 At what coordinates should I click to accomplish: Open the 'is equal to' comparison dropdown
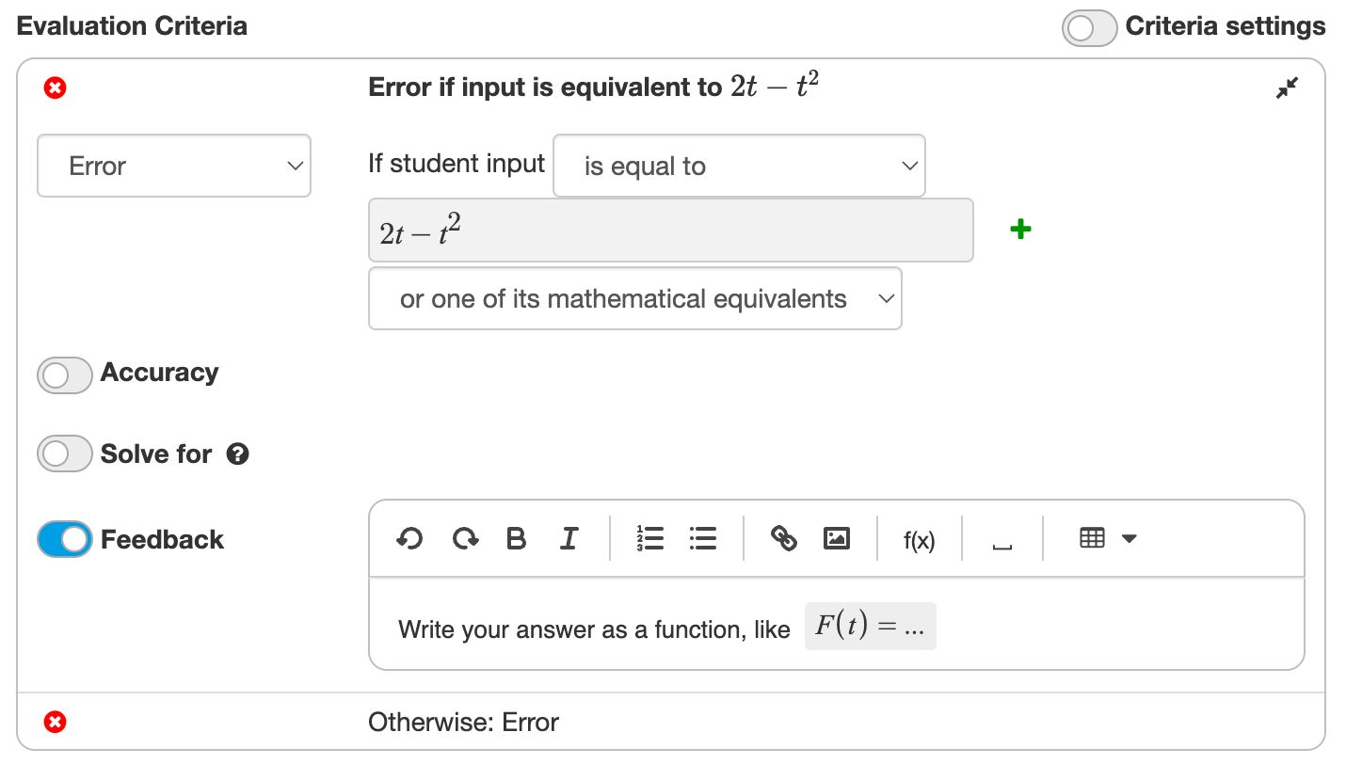[739, 167]
